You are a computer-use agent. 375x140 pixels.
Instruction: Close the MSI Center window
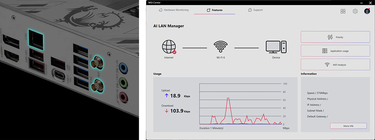point(370,2)
